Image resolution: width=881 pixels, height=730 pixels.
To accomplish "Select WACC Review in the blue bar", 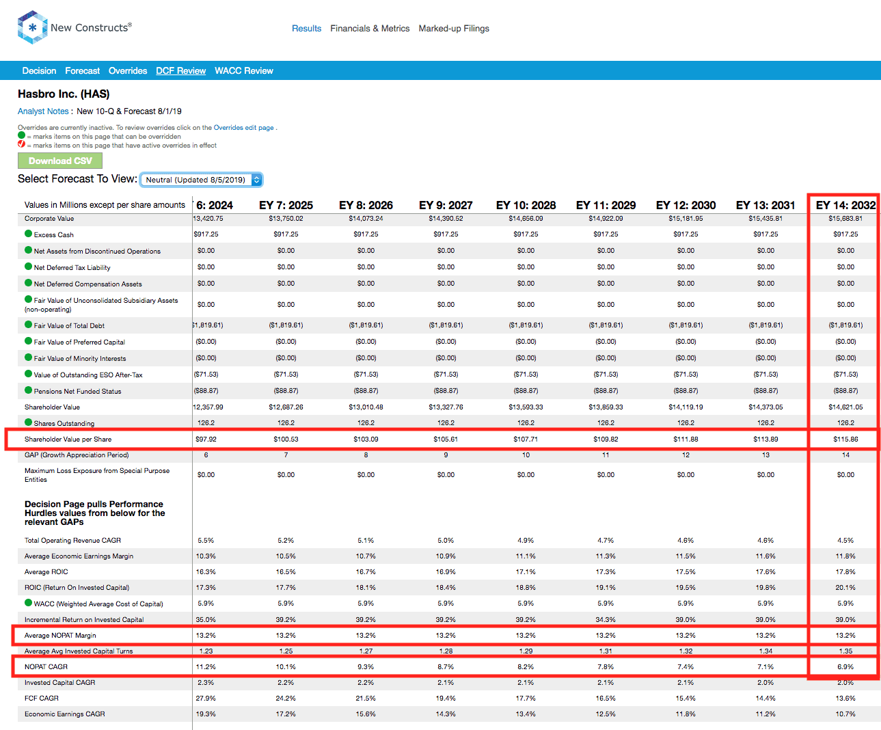I will 244,71.
